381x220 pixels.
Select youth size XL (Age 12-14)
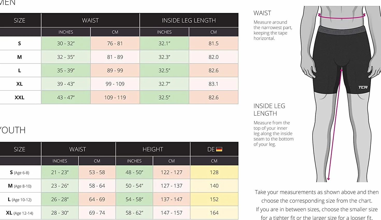tap(20, 213)
